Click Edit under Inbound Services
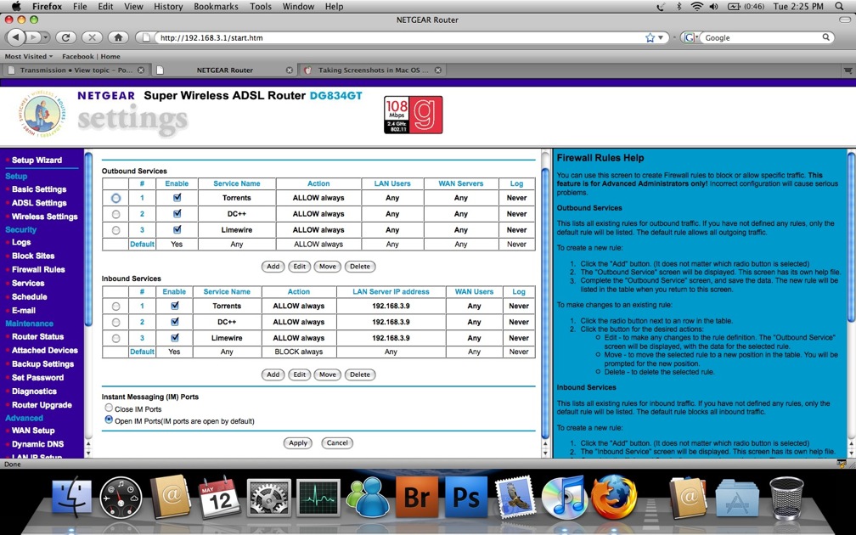Screen dimensions: 856x535 (299, 374)
